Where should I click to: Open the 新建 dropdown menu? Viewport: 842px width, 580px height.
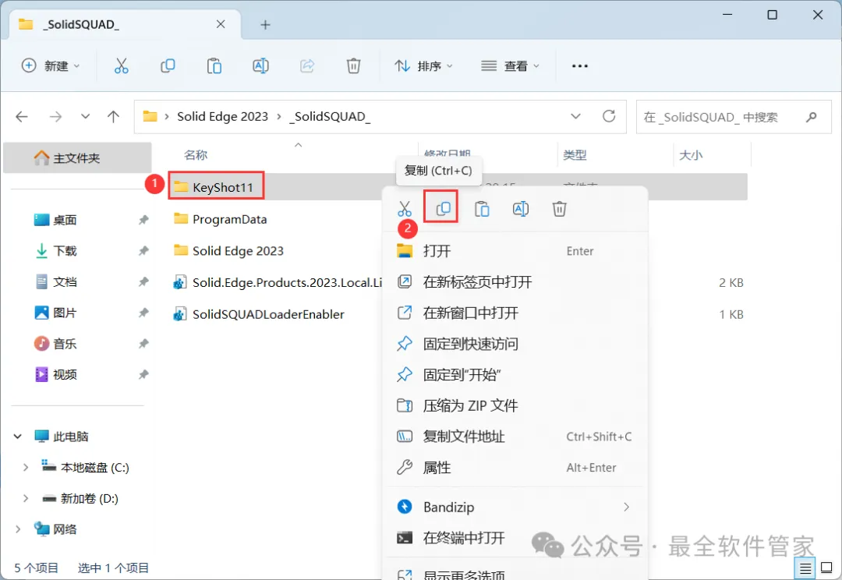[51, 66]
